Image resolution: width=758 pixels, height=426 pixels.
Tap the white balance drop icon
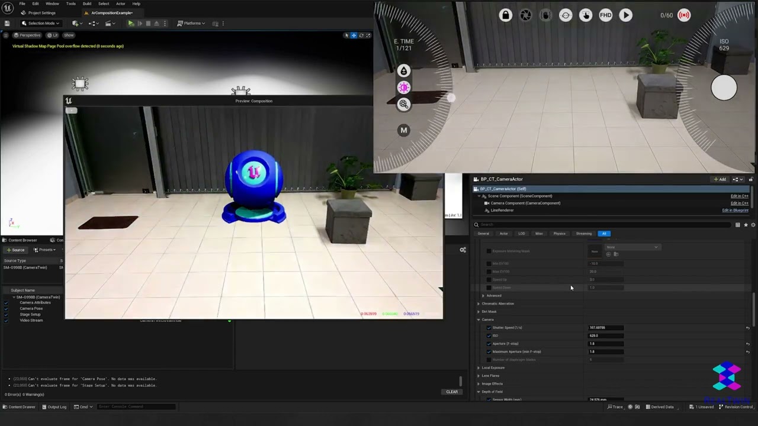click(x=403, y=71)
